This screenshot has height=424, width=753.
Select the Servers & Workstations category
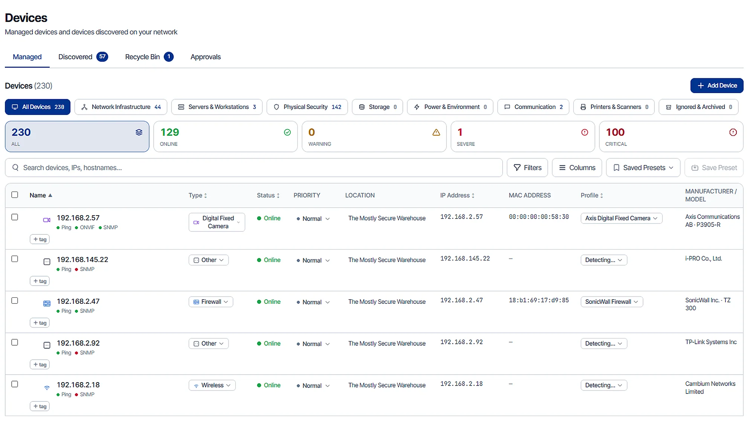[x=217, y=107]
